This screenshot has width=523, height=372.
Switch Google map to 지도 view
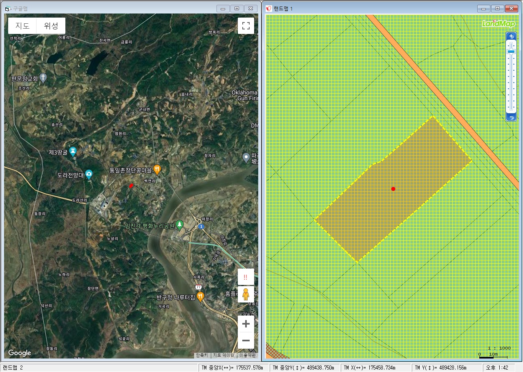tap(22, 26)
